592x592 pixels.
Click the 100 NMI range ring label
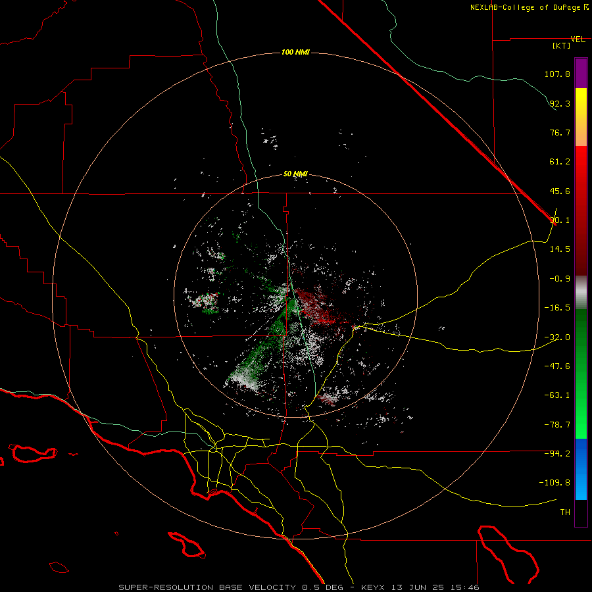[x=295, y=52]
